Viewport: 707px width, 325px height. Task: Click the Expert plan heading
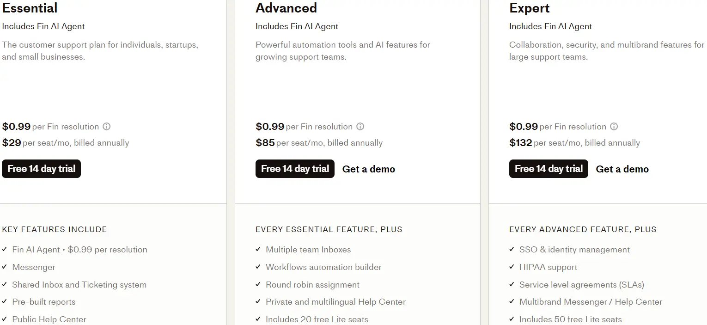click(530, 8)
